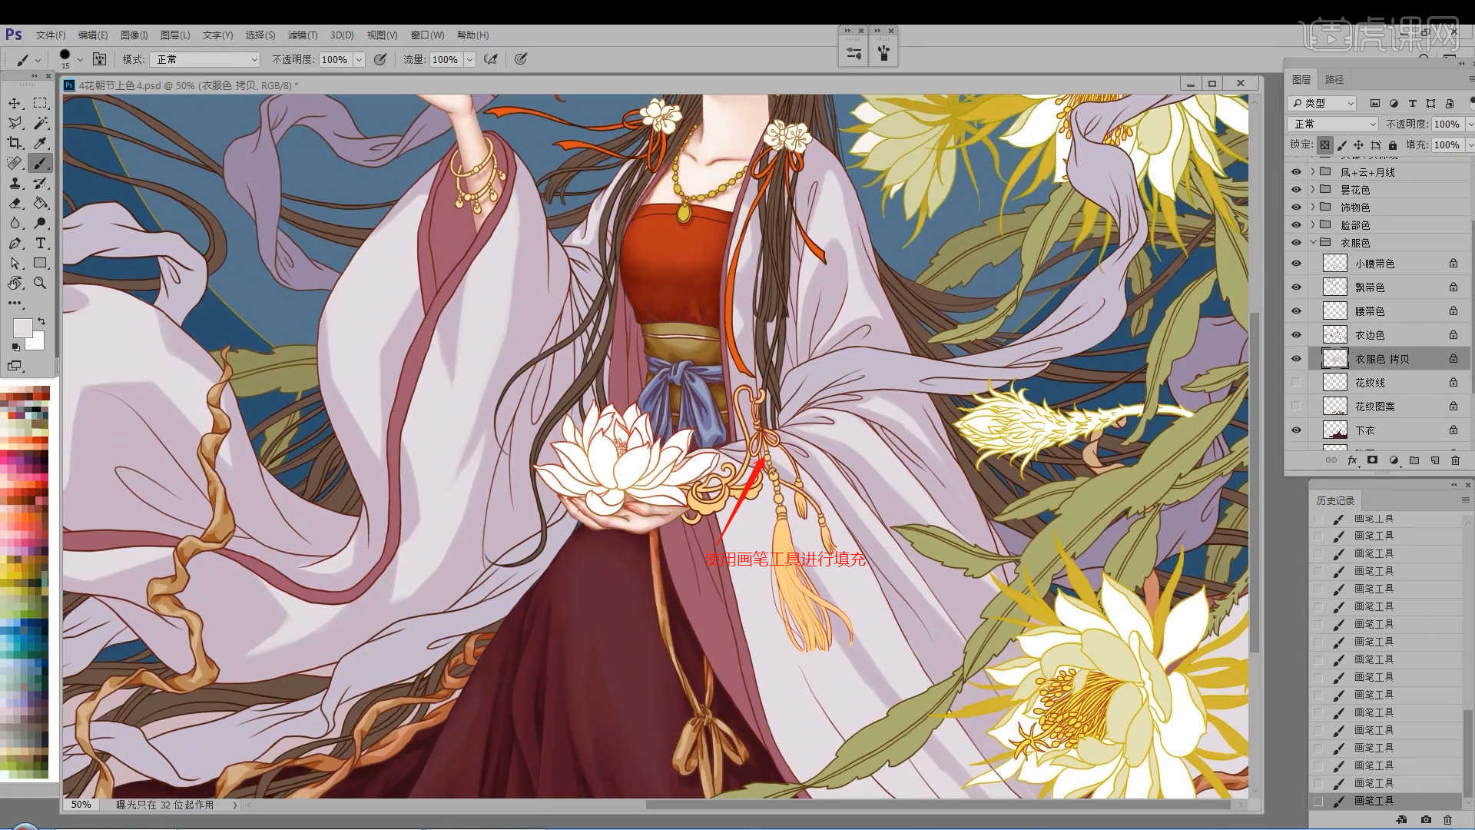This screenshot has height=830, width=1475.
Task: Select the Eraser tool
Action: click(15, 203)
